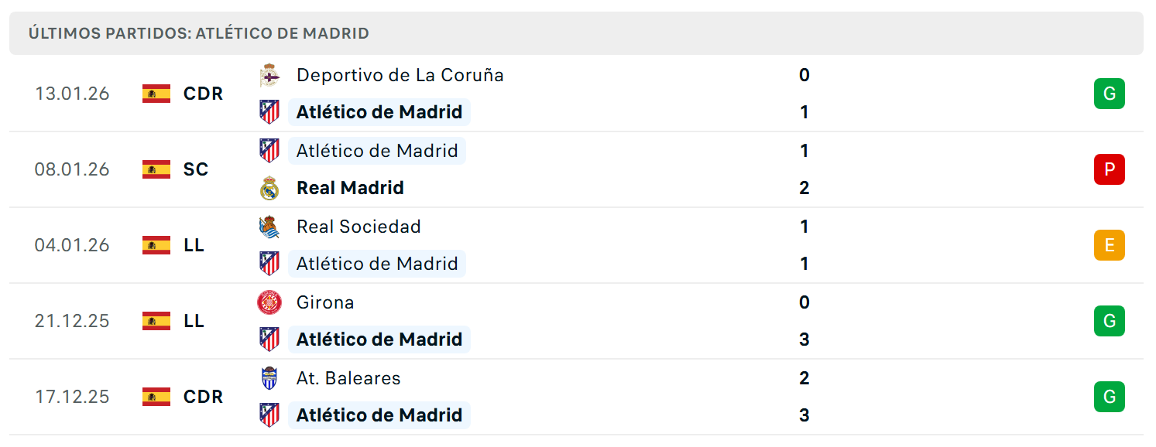Open the Real Sociedad team link
Screen dimensions: 1156x447
pos(358,227)
